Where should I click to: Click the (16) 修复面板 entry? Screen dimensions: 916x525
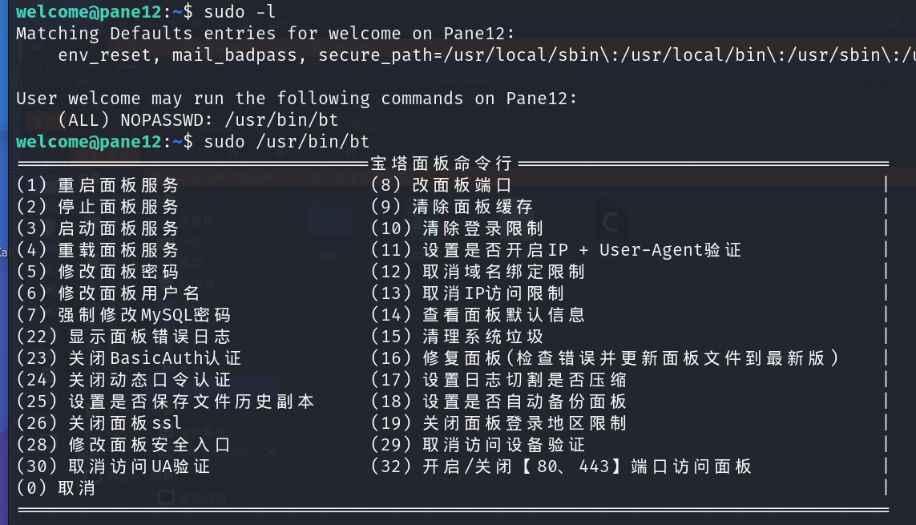click(604, 358)
